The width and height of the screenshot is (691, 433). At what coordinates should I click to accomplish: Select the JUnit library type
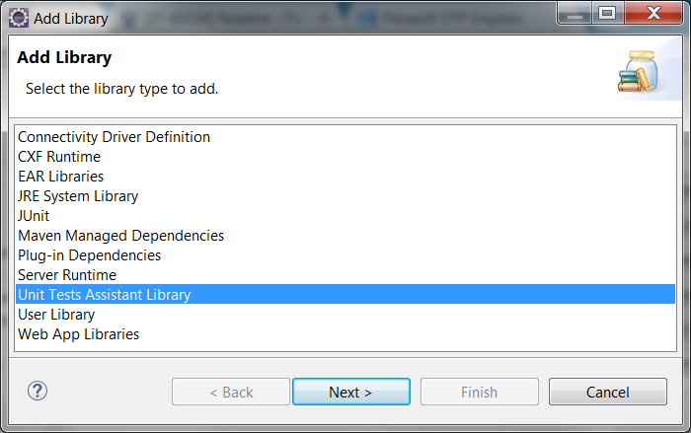point(345,216)
